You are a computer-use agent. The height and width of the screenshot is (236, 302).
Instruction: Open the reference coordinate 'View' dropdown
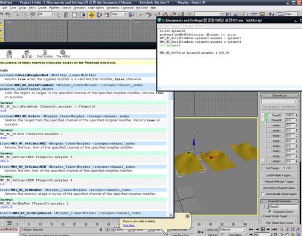(119, 14)
